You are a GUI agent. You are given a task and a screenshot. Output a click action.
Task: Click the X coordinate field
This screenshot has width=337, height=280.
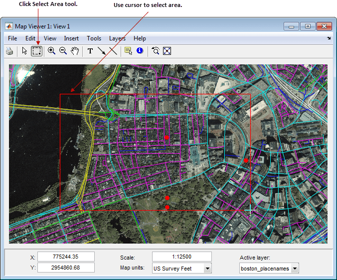point(66,257)
